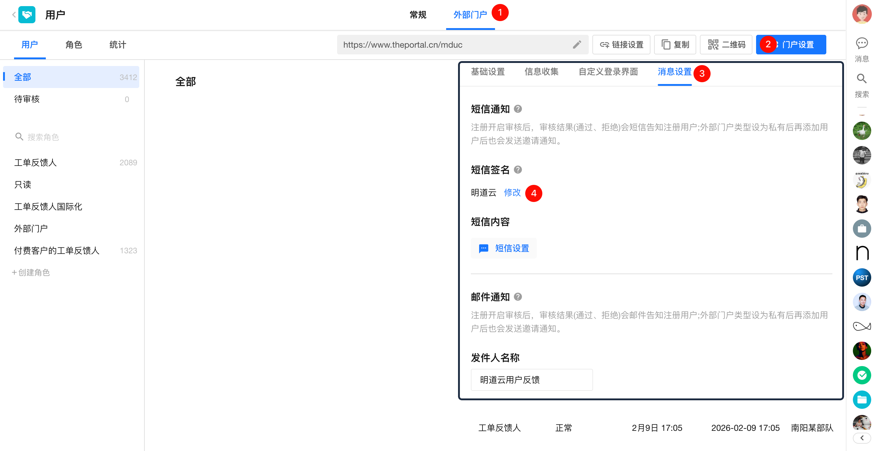Screen dimensions: 877x451
Task: Click the help icon beside 短信签名
Action: pos(518,170)
